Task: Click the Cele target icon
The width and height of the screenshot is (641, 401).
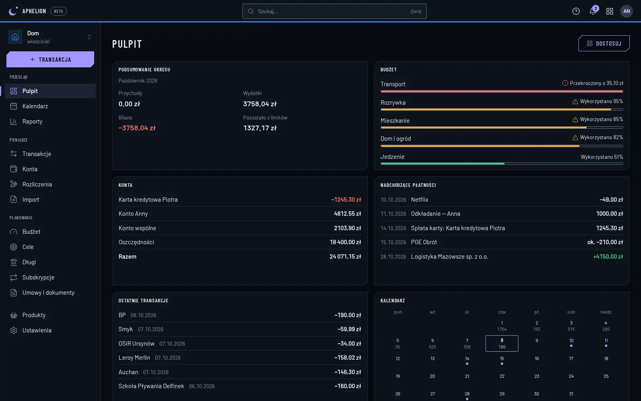Action: tap(14, 247)
